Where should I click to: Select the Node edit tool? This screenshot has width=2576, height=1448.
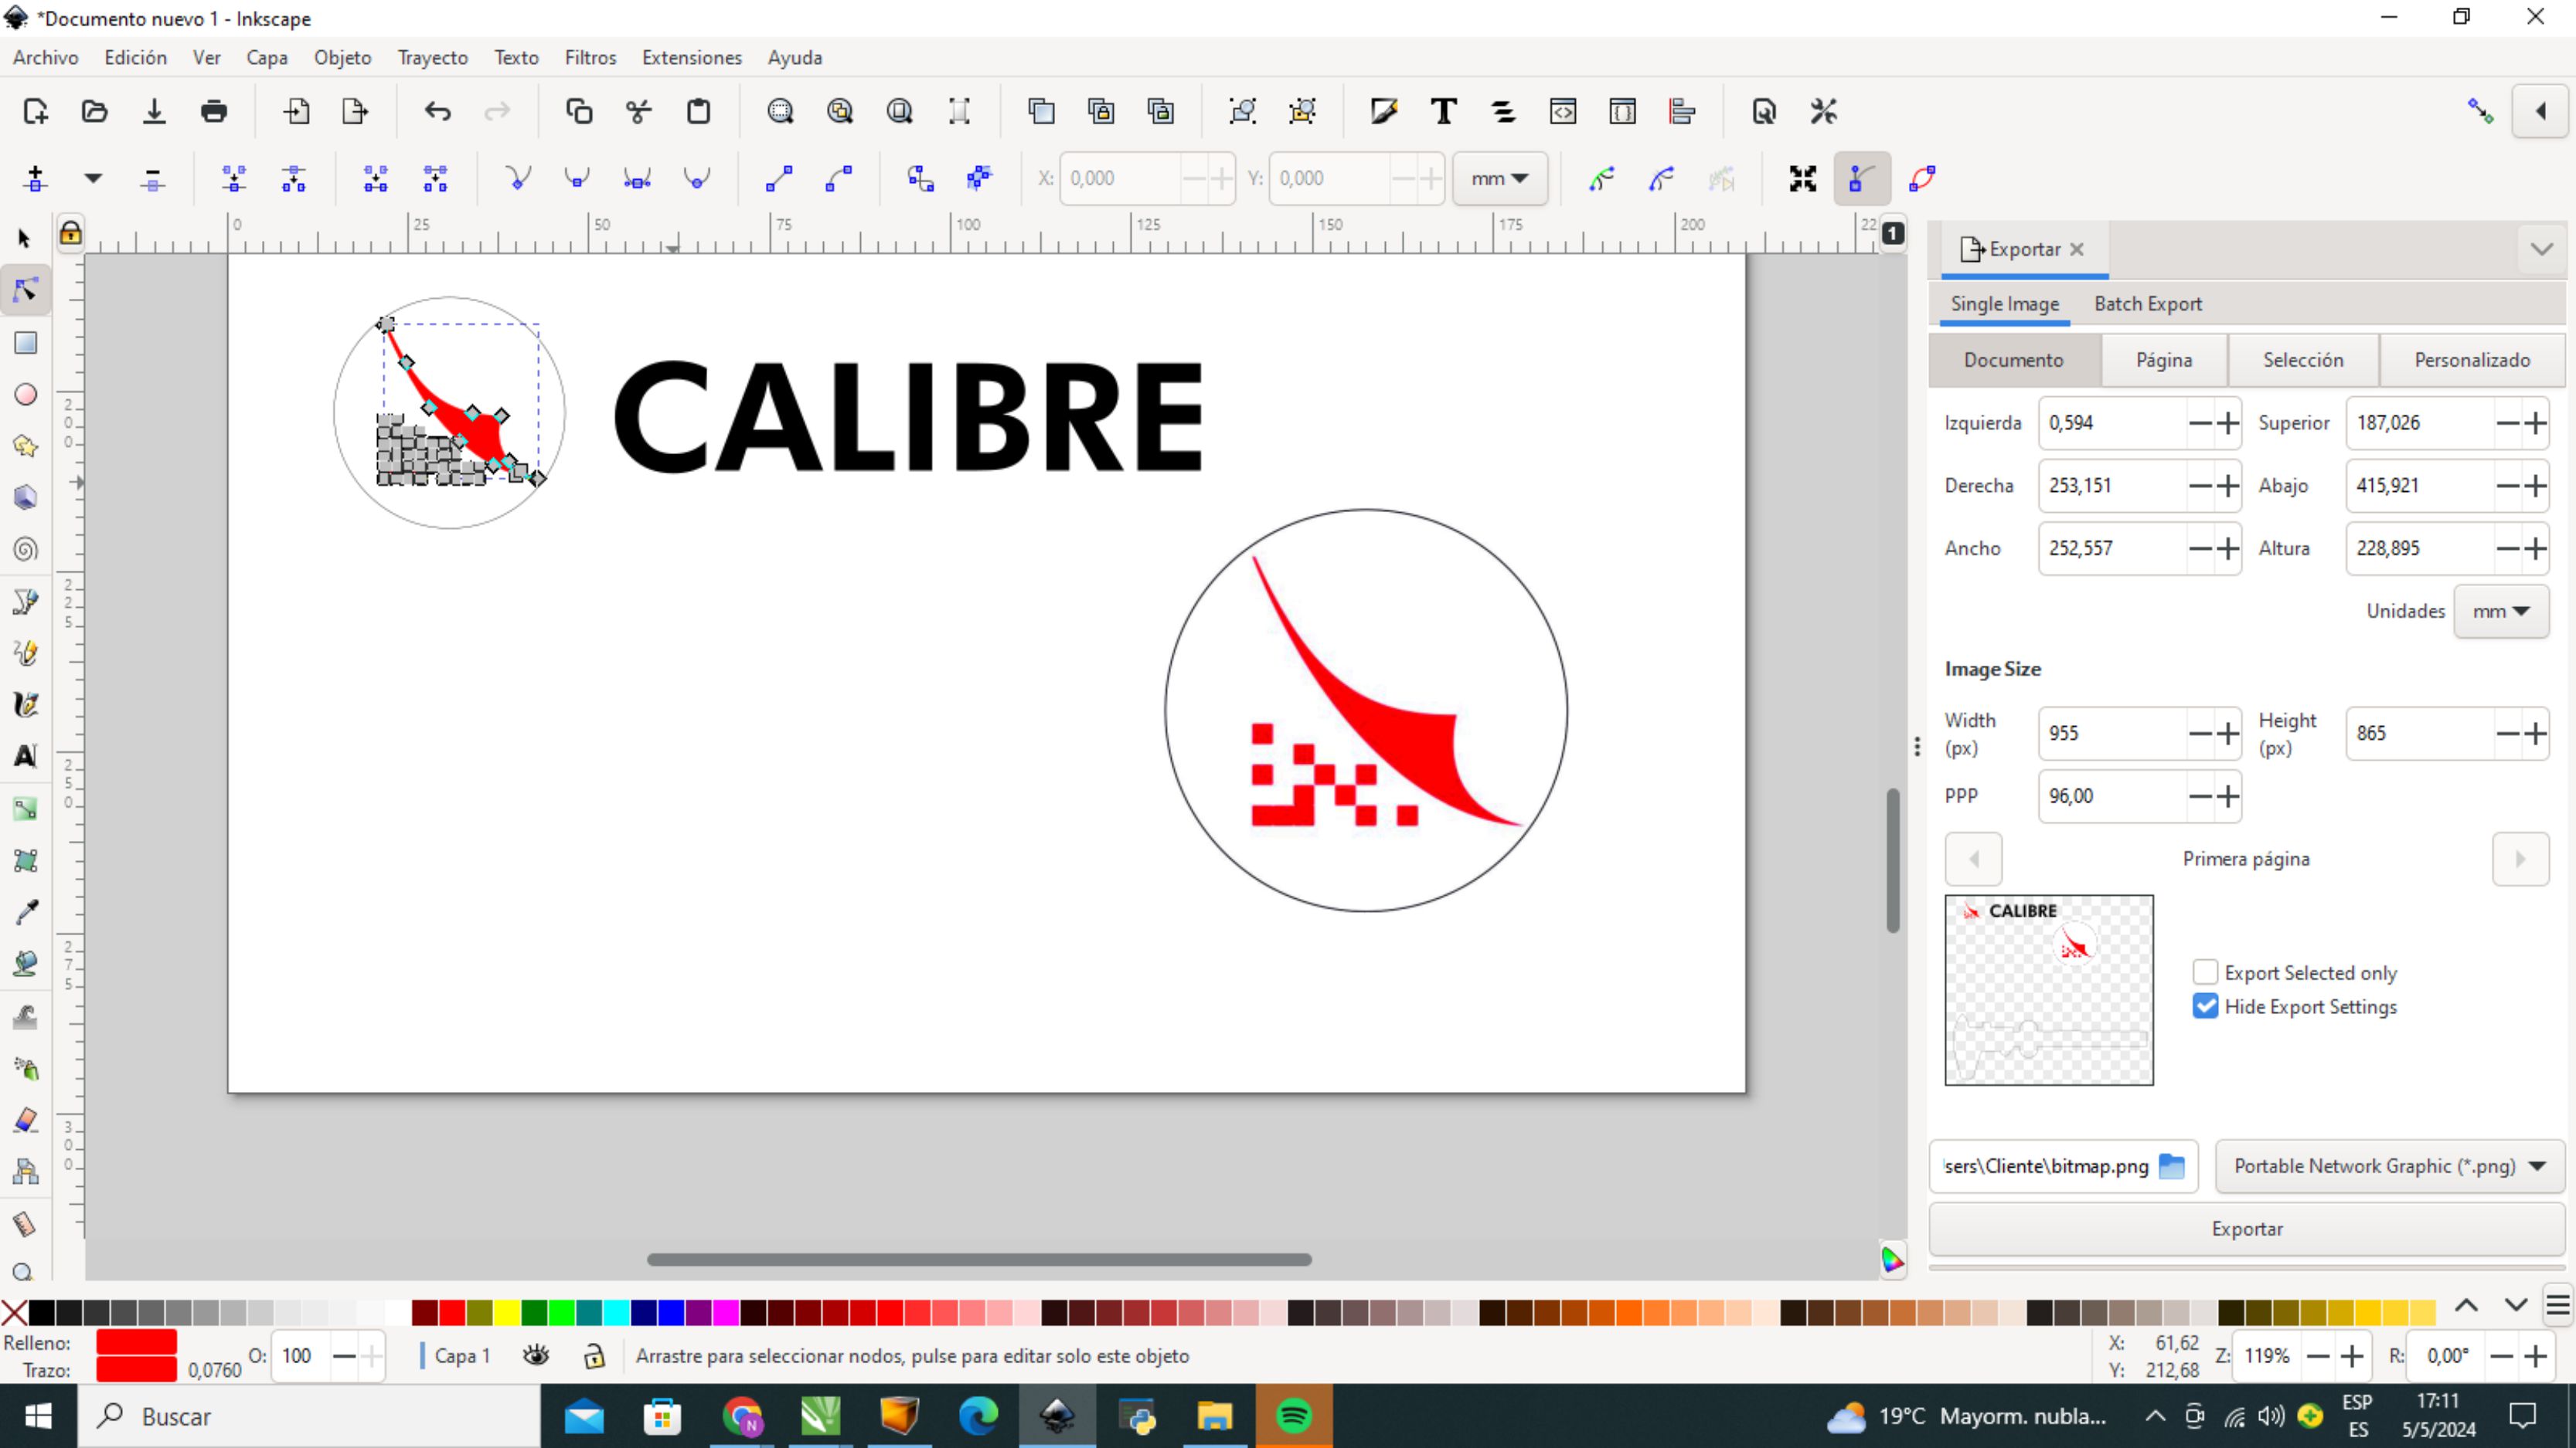pos(25,290)
